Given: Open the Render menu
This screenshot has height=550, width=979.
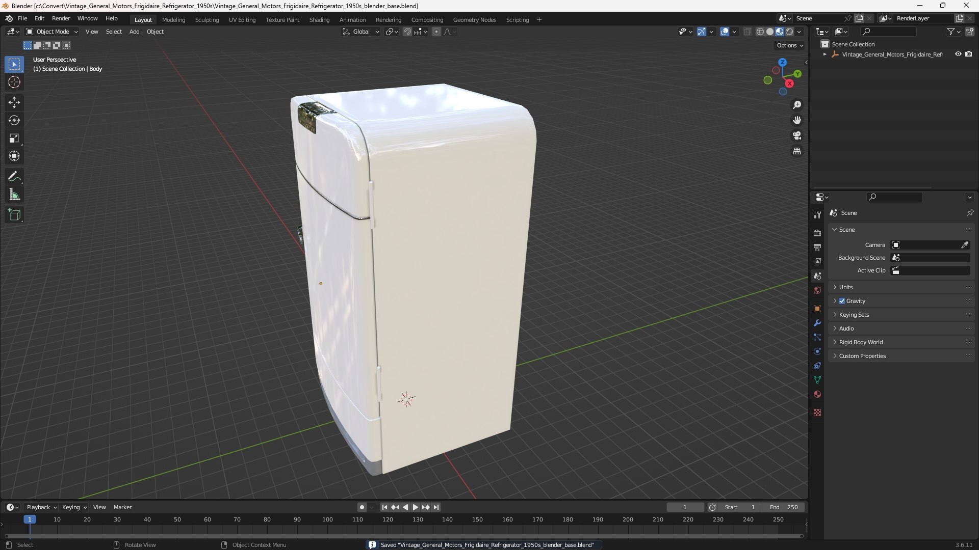Looking at the screenshot, I should [61, 18].
